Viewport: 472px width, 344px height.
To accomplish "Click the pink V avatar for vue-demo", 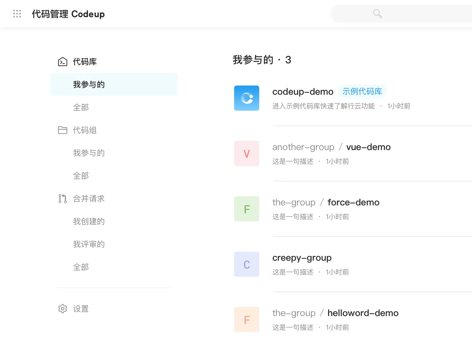I will tap(247, 154).
